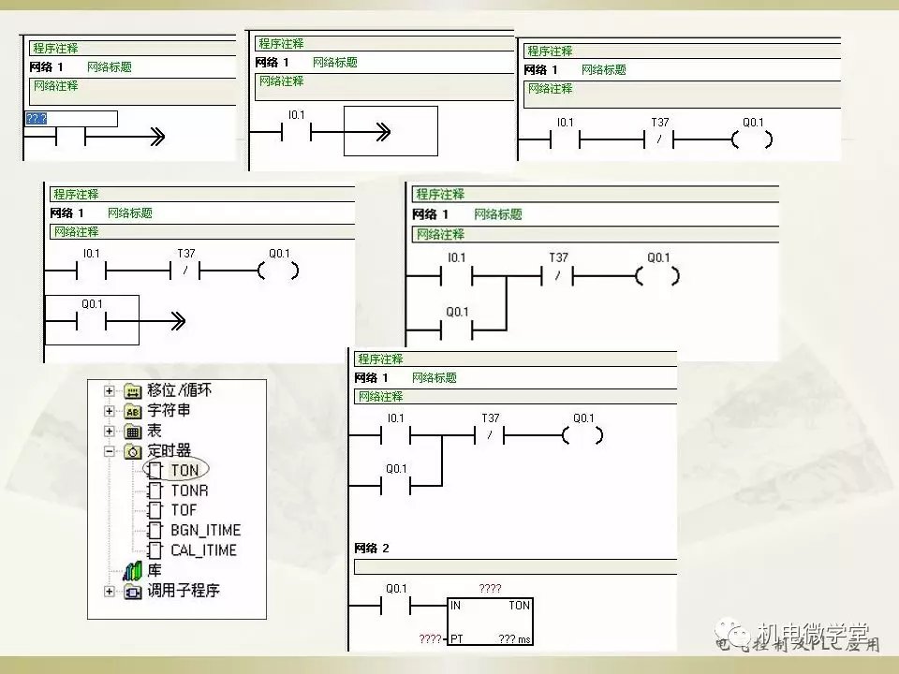This screenshot has height=674, width=899.
Task: Click the 字符串 AB folder icon
Action: click(x=133, y=411)
